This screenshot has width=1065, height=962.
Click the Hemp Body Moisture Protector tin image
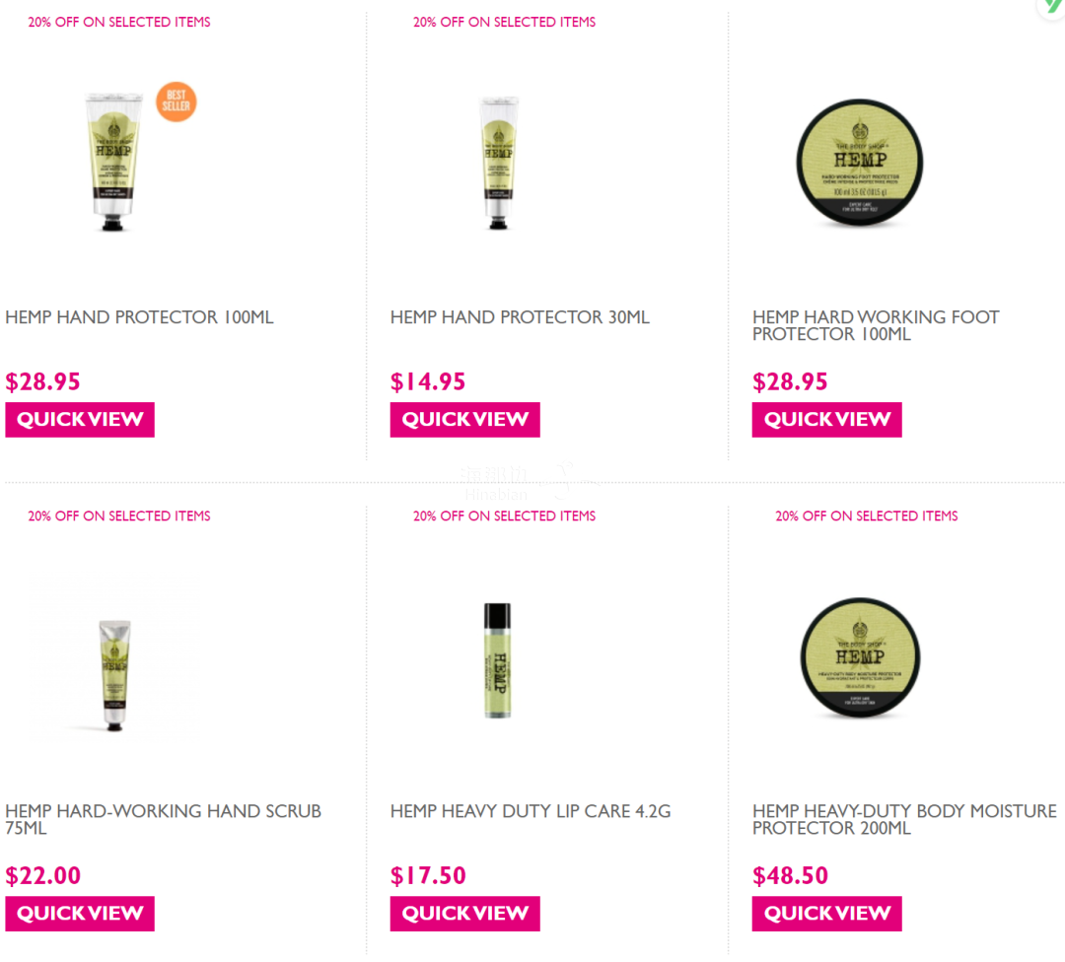pos(860,657)
